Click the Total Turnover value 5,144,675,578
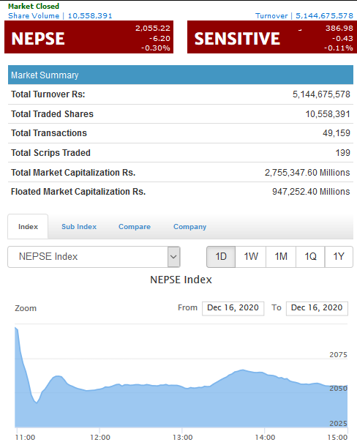This screenshot has height=445, width=357. pyautogui.click(x=321, y=94)
